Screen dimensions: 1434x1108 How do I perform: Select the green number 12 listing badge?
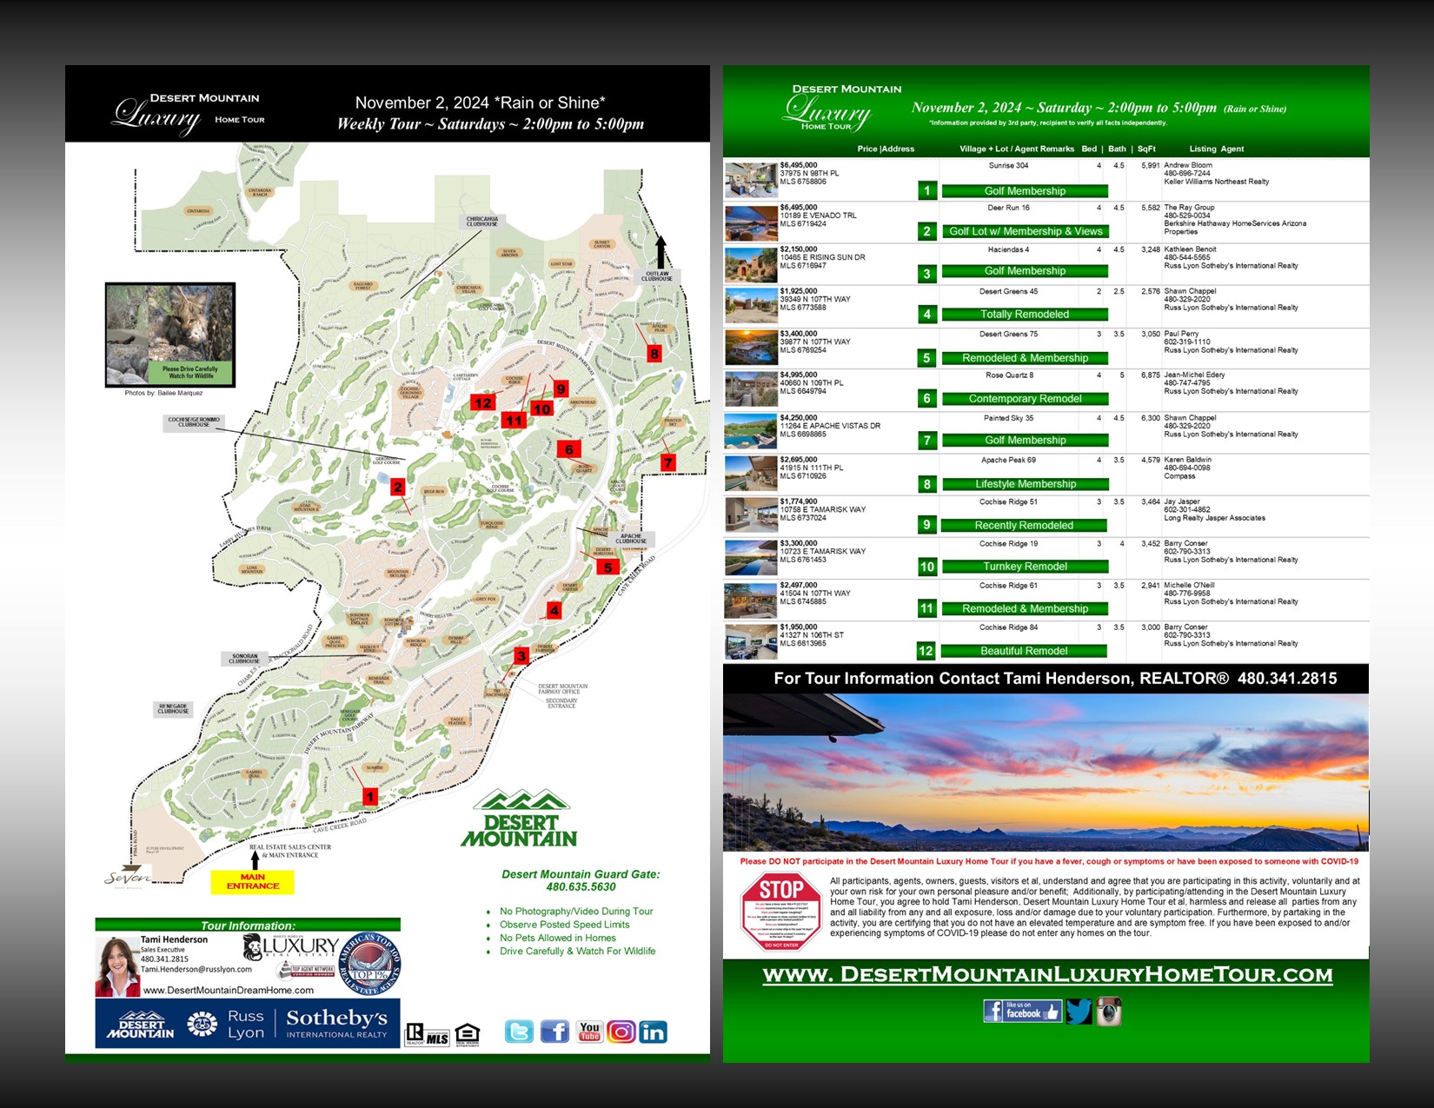point(926,651)
